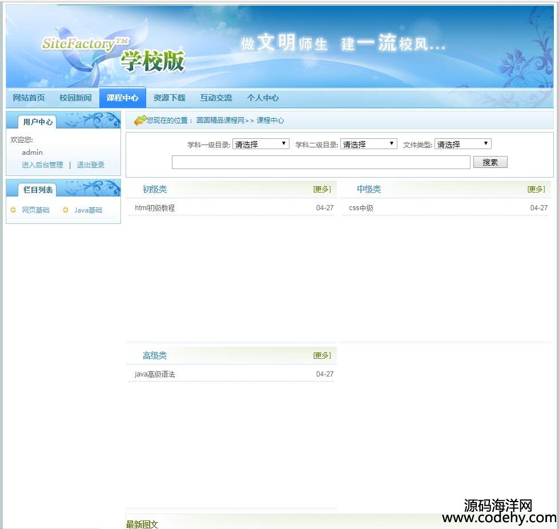Click the 04-27 date beside html初级教程
Screen dimensions: 559x529
(x=325, y=208)
